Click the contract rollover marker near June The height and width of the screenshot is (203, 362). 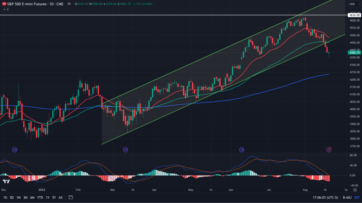click(x=241, y=150)
